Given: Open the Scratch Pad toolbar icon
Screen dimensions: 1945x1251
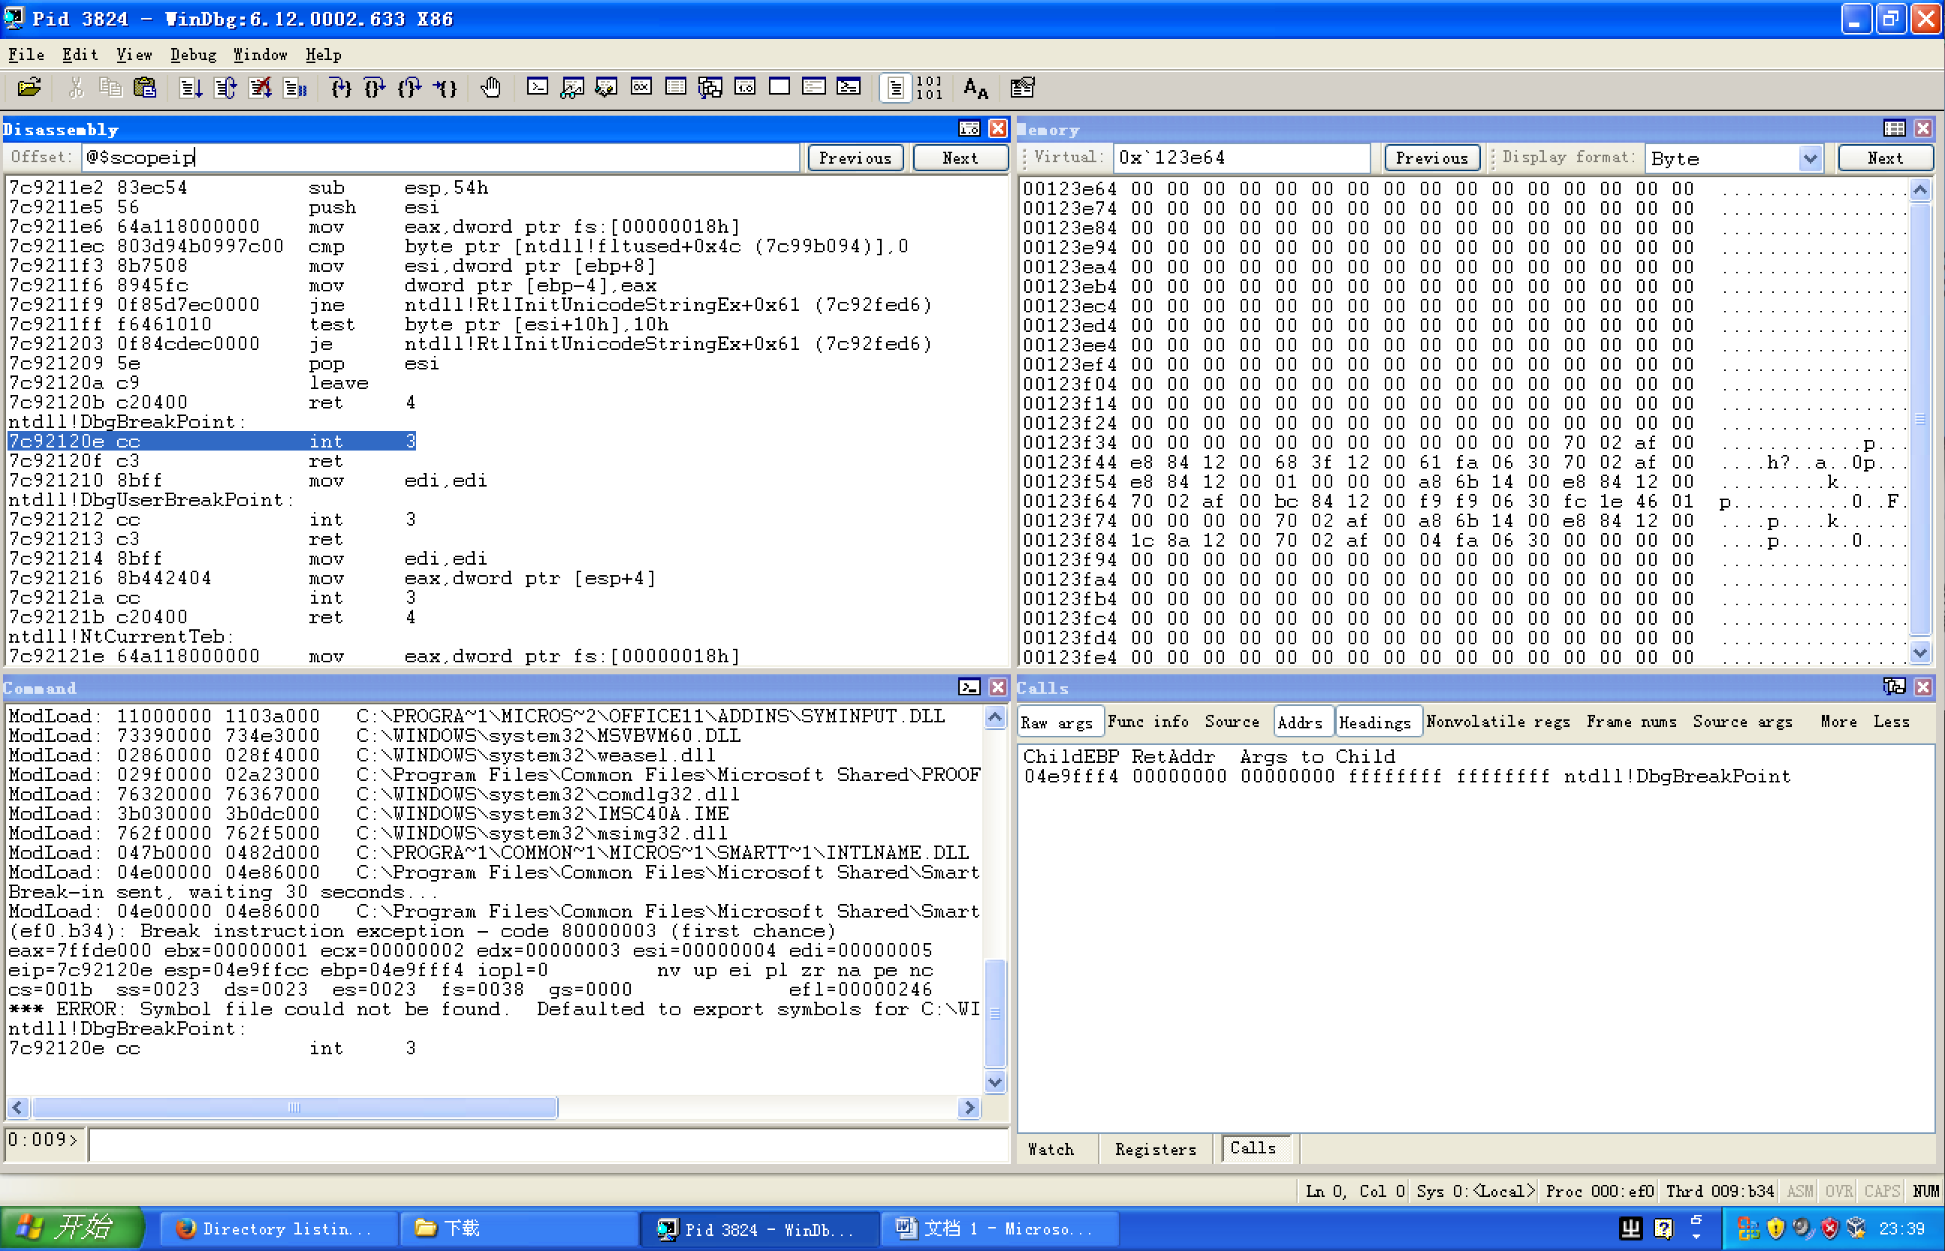Looking at the screenshot, I should [780, 88].
